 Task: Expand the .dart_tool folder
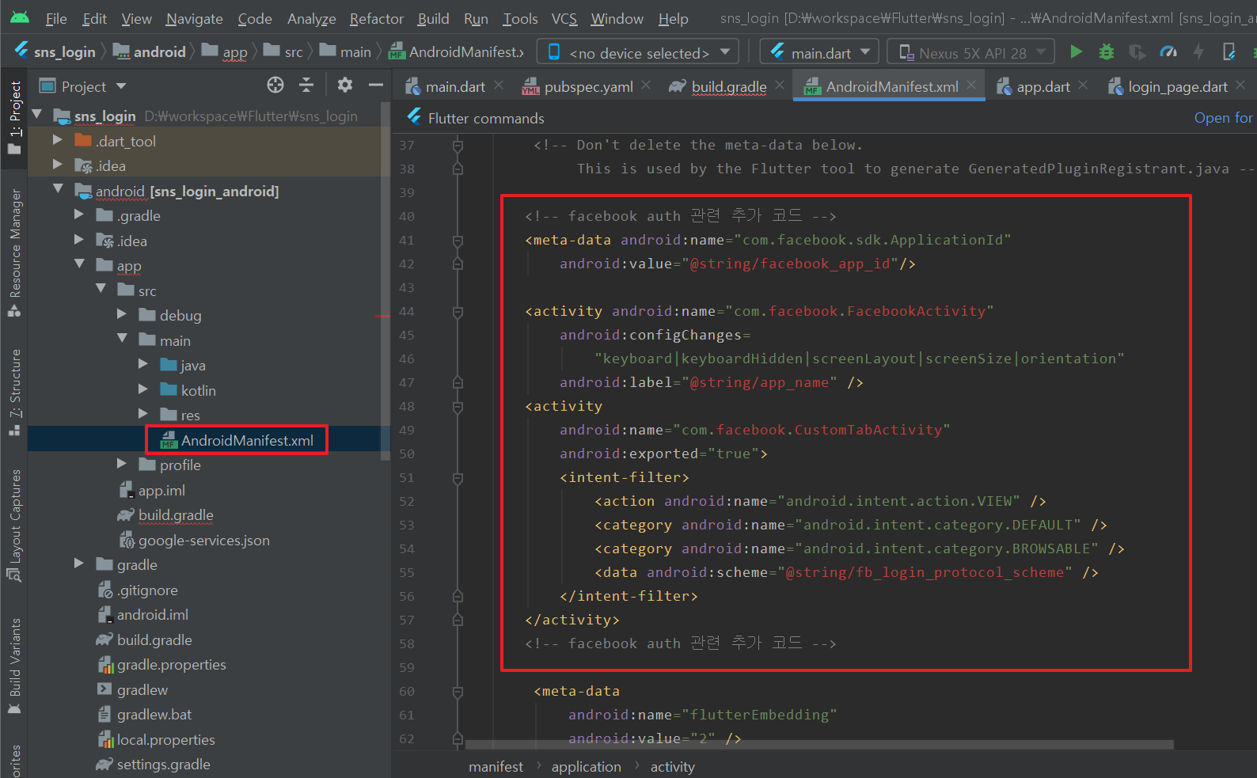click(57, 140)
